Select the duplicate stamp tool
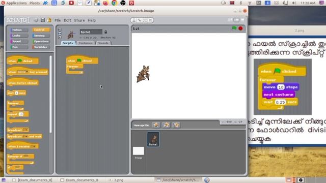Viewport: 326px width, 183px height. [x=134, y=20]
